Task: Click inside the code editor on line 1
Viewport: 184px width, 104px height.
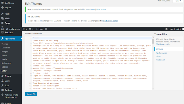Action: pos(92,38)
